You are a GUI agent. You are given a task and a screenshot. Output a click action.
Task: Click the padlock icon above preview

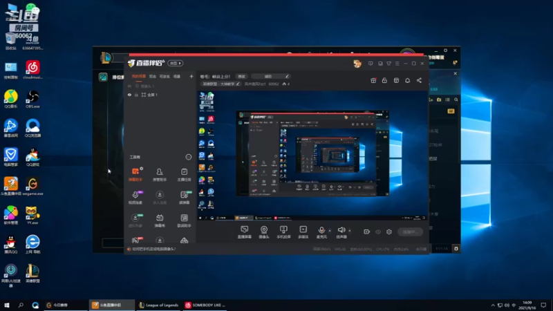(x=384, y=80)
